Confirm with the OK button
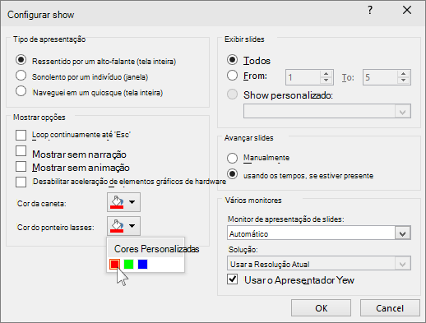Screen dimensions: 426x323 pos(321,308)
